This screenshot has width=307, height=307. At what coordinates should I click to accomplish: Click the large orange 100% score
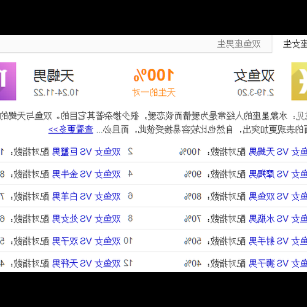point(153,75)
